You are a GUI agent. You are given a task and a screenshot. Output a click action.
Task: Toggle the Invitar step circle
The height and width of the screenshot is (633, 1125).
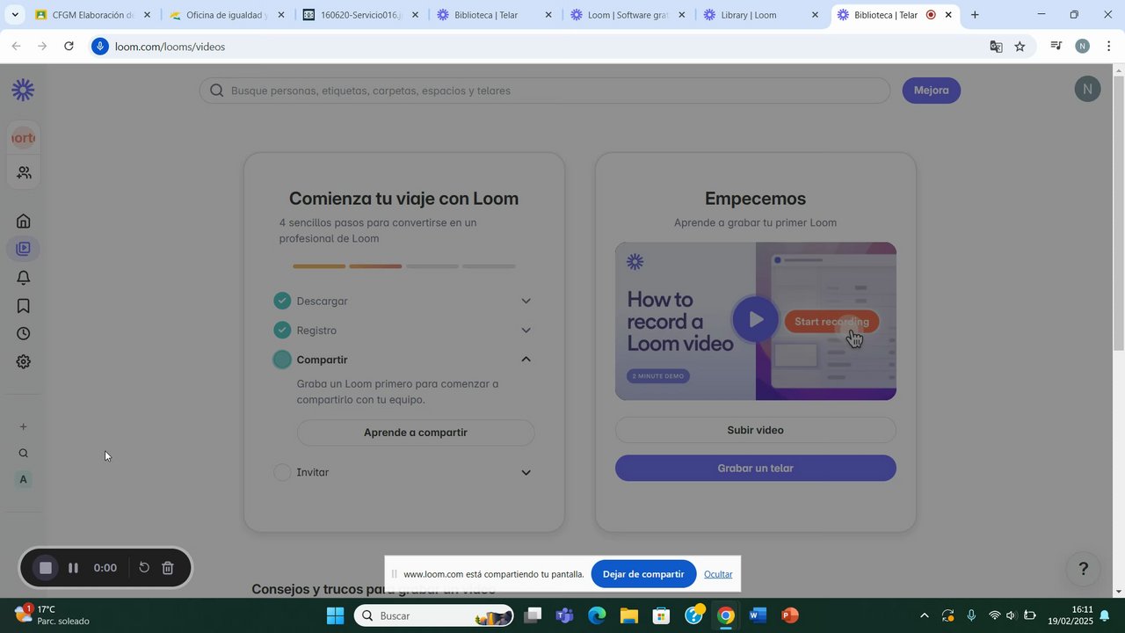pos(282,472)
